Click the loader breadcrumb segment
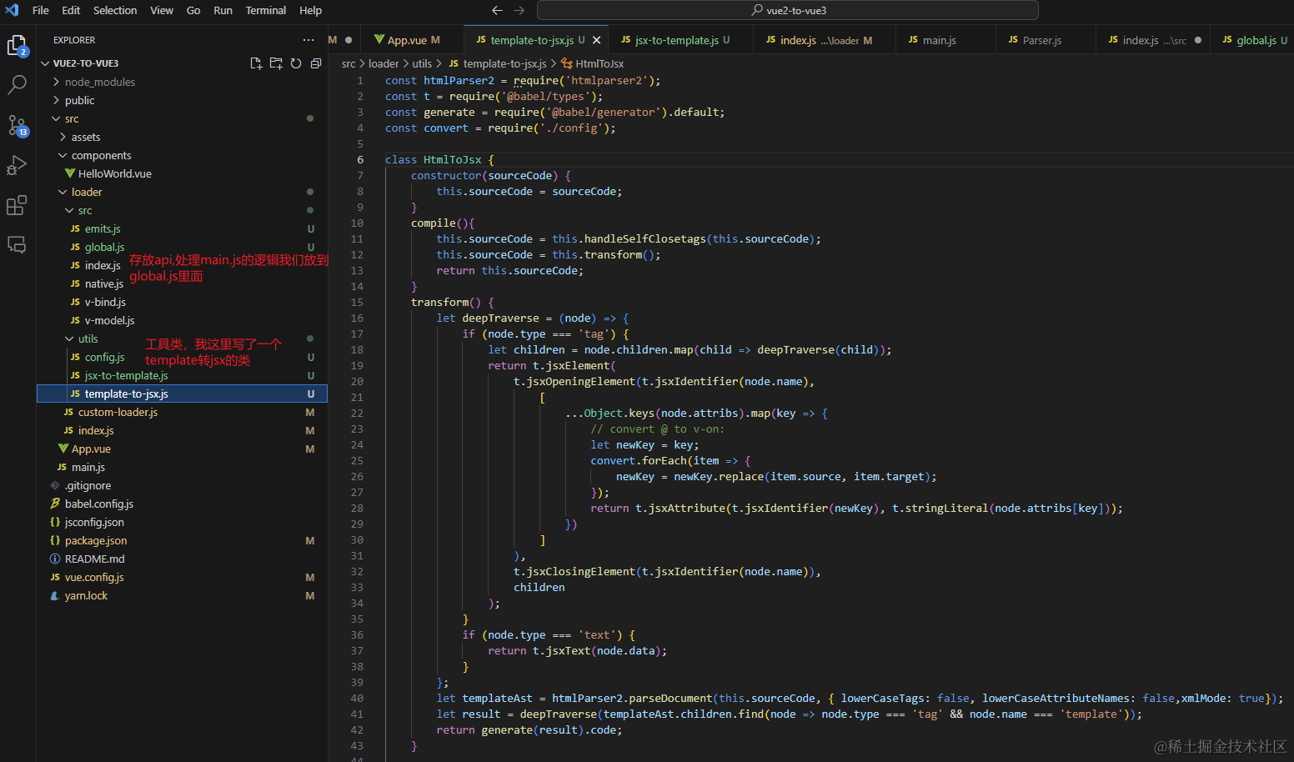This screenshot has width=1294, height=762. 384,63
